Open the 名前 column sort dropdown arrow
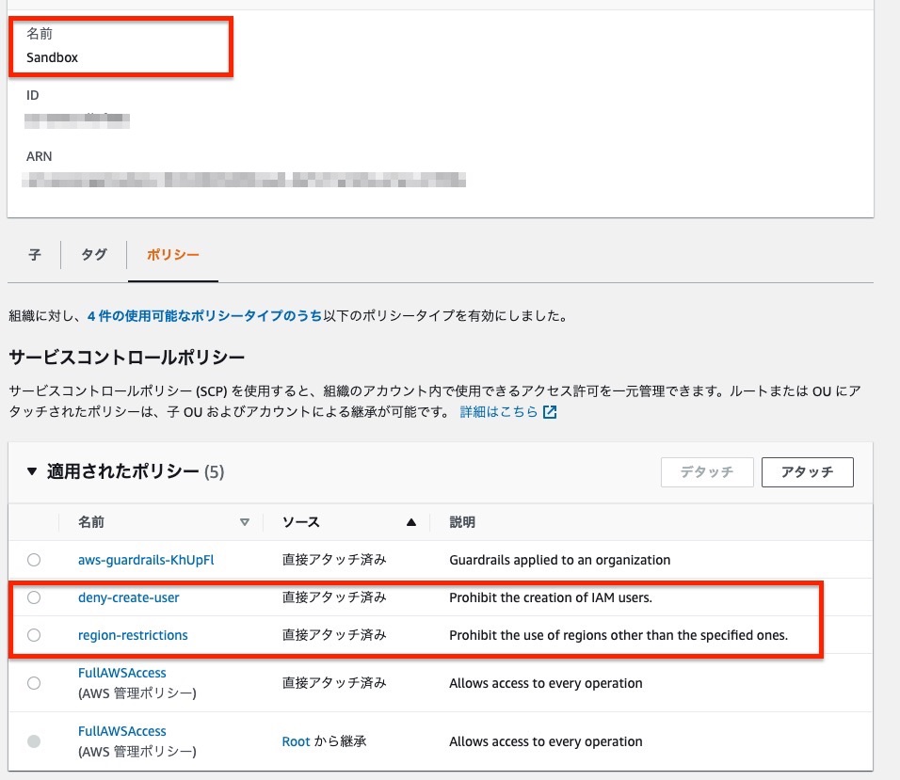 pos(245,521)
